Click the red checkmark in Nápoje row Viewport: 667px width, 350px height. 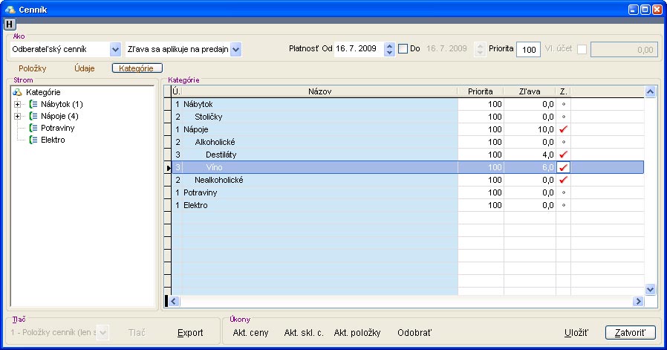coord(563,129)
